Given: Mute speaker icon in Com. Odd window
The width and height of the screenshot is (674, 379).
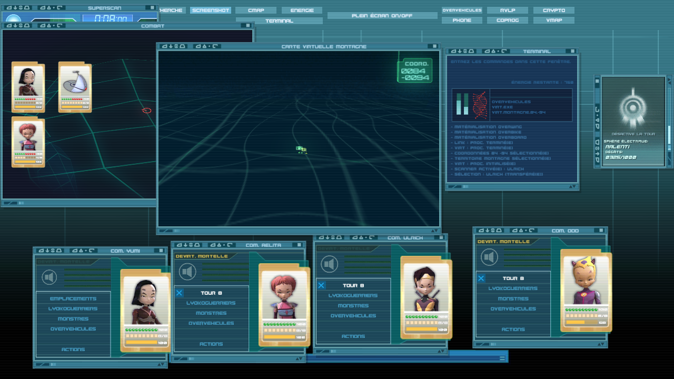Looking at the screenshot, I should click(x=489, y=257).
